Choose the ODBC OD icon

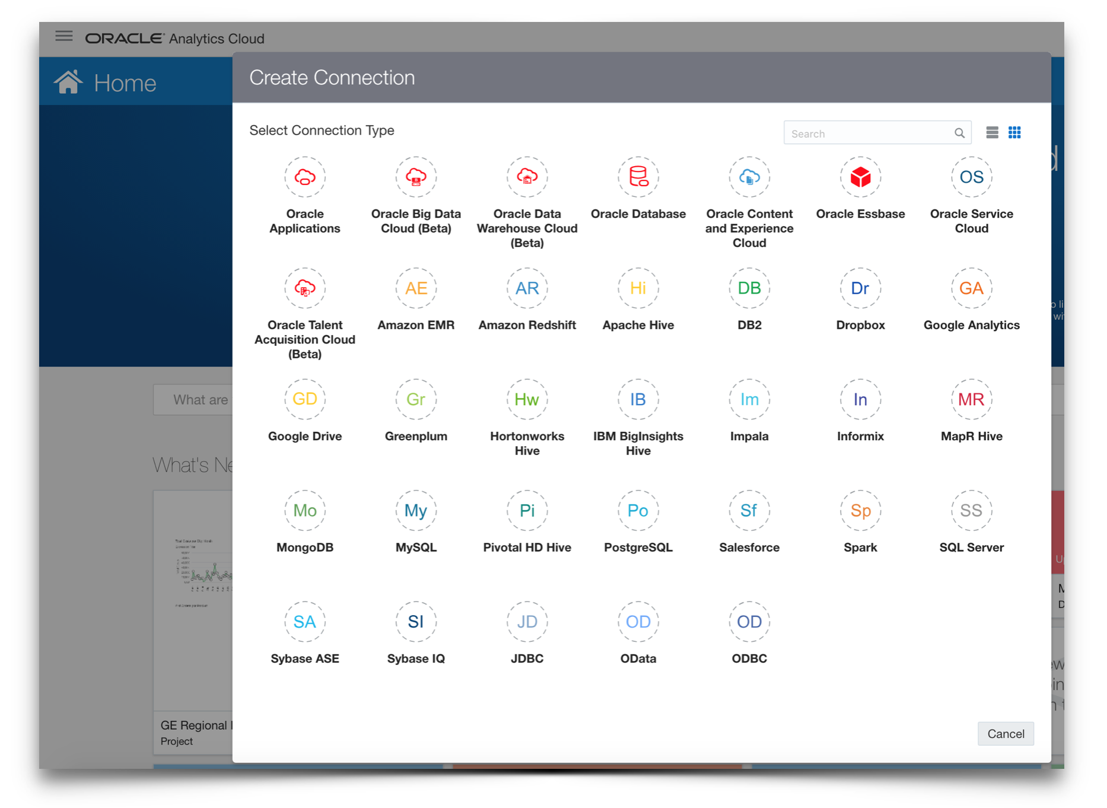[749, 622]
